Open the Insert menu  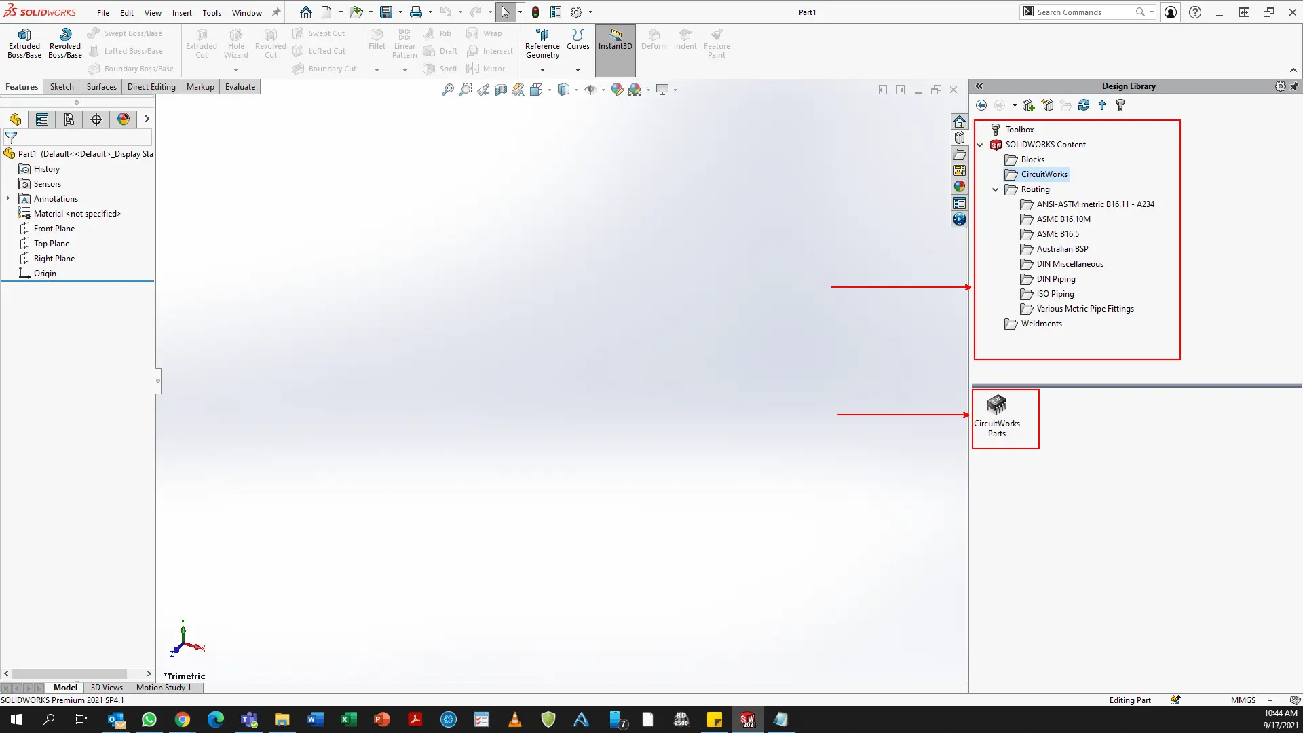click(182, 12)
